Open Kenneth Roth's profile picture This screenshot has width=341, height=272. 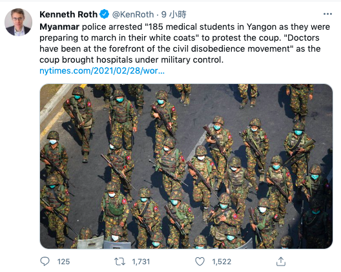[19, 22]
